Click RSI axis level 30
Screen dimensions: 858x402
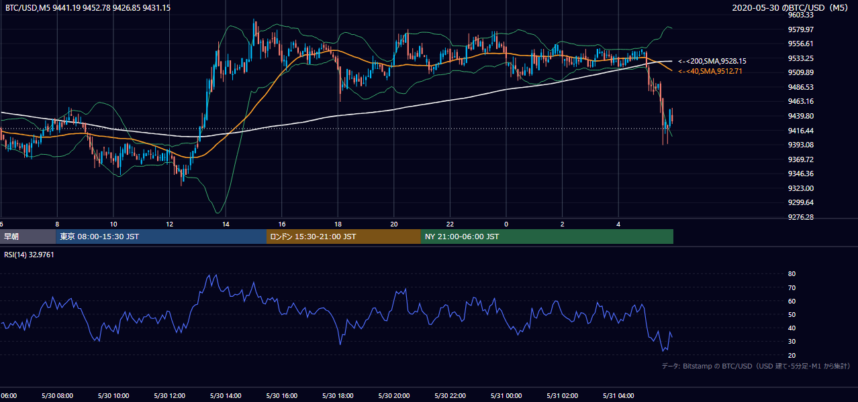click(792, 342)
